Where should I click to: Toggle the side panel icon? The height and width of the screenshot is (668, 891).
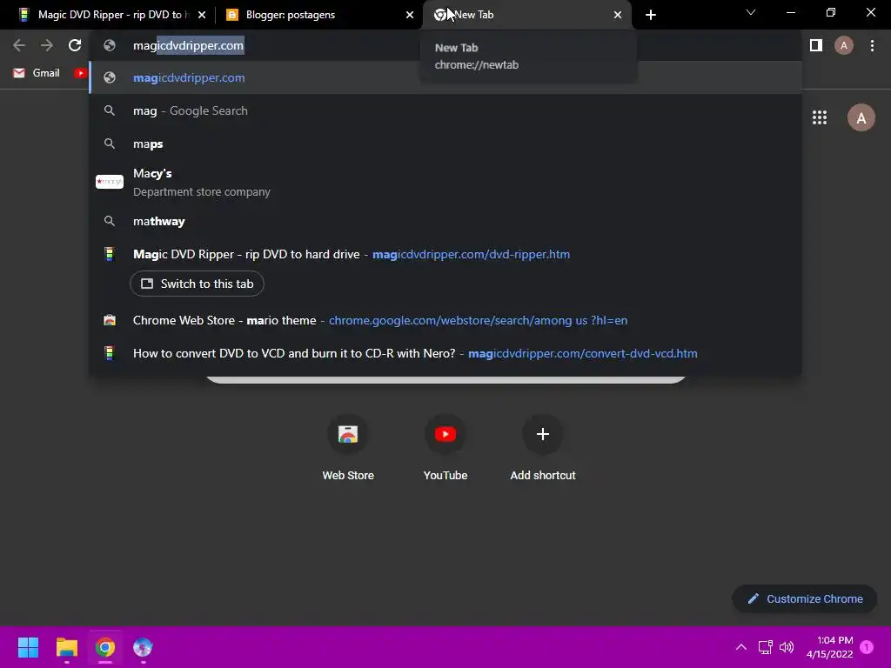tap(816, 45)
